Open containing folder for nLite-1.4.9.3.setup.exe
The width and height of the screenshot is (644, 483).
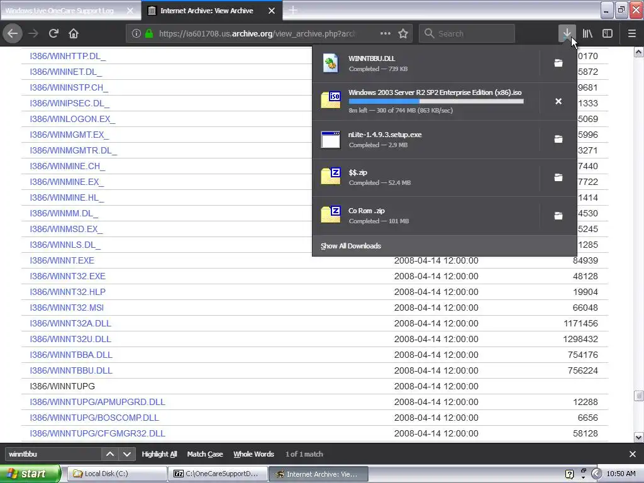click(558, 139)
